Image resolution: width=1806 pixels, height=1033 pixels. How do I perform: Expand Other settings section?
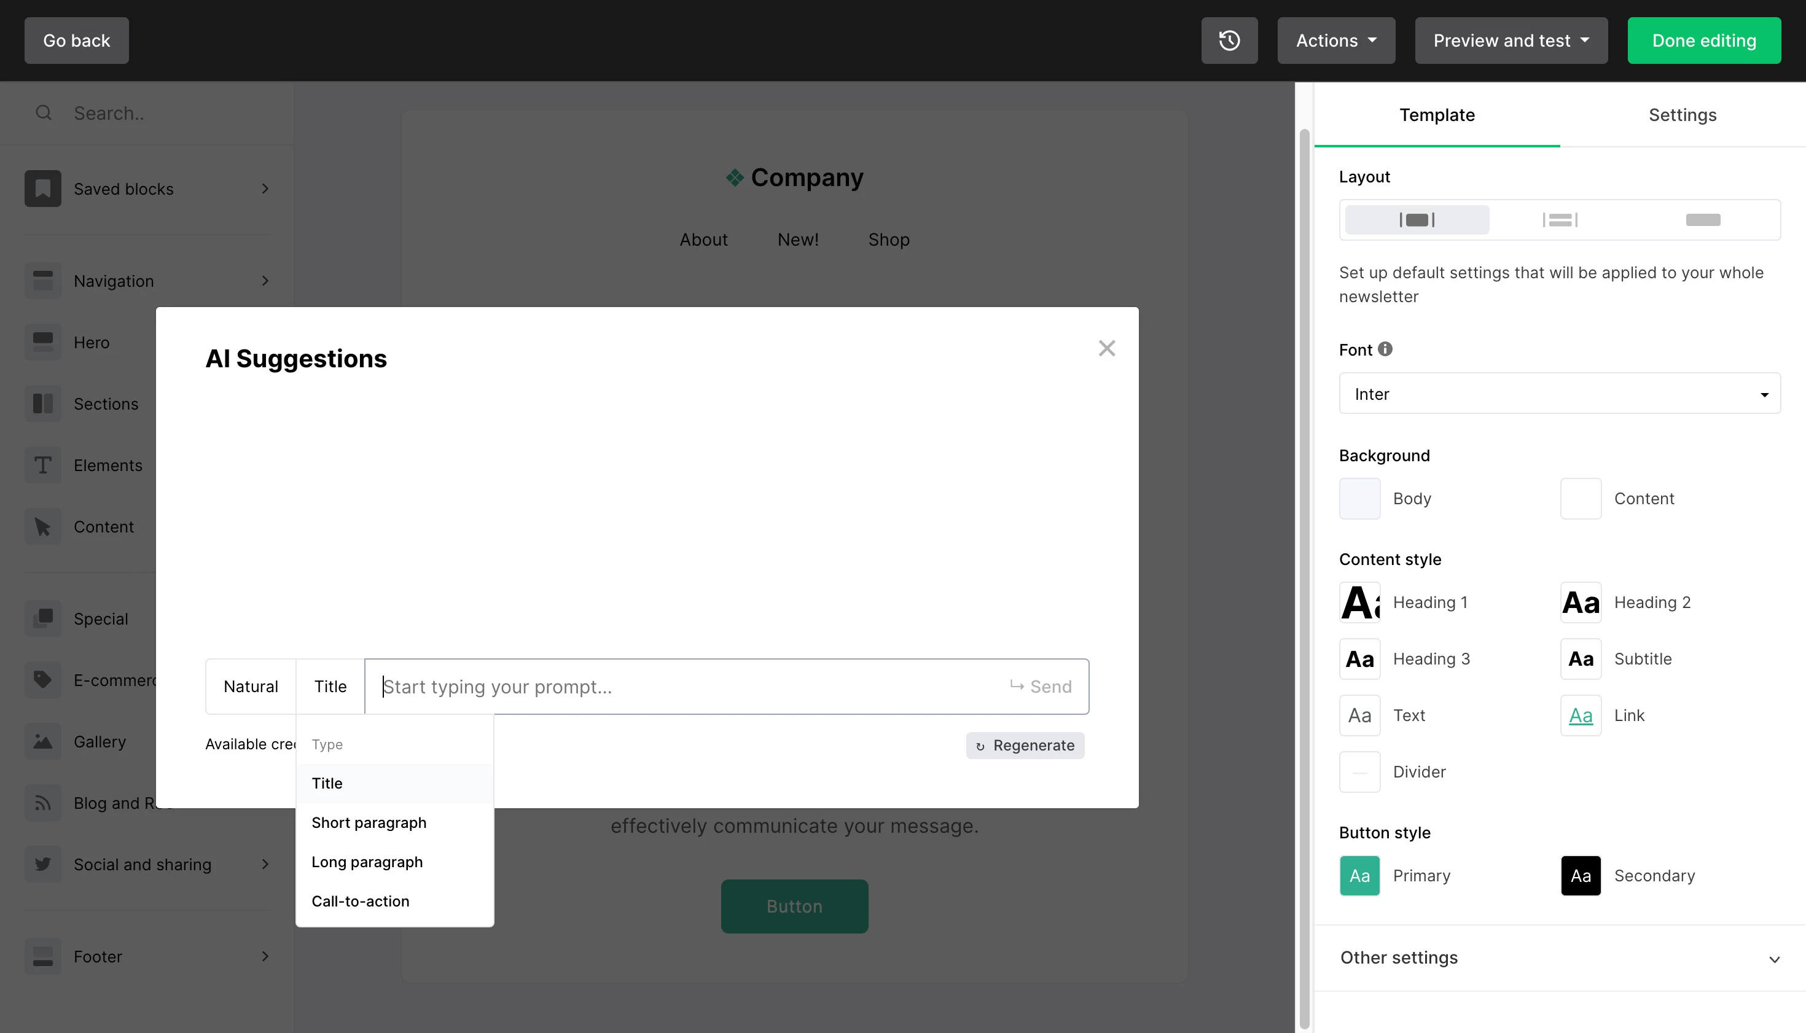coord(1559,958)
